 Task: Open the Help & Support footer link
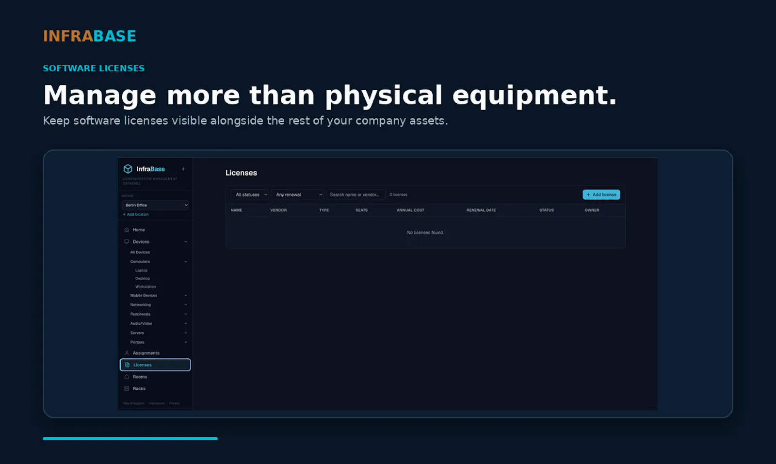(133, 403)
